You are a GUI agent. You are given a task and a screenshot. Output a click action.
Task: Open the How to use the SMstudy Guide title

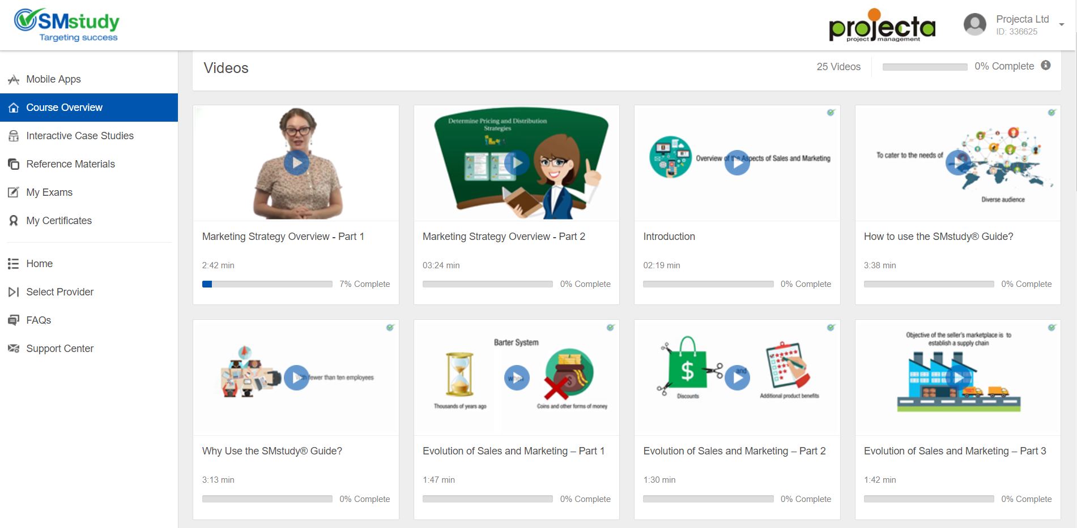tap(938, 237)
